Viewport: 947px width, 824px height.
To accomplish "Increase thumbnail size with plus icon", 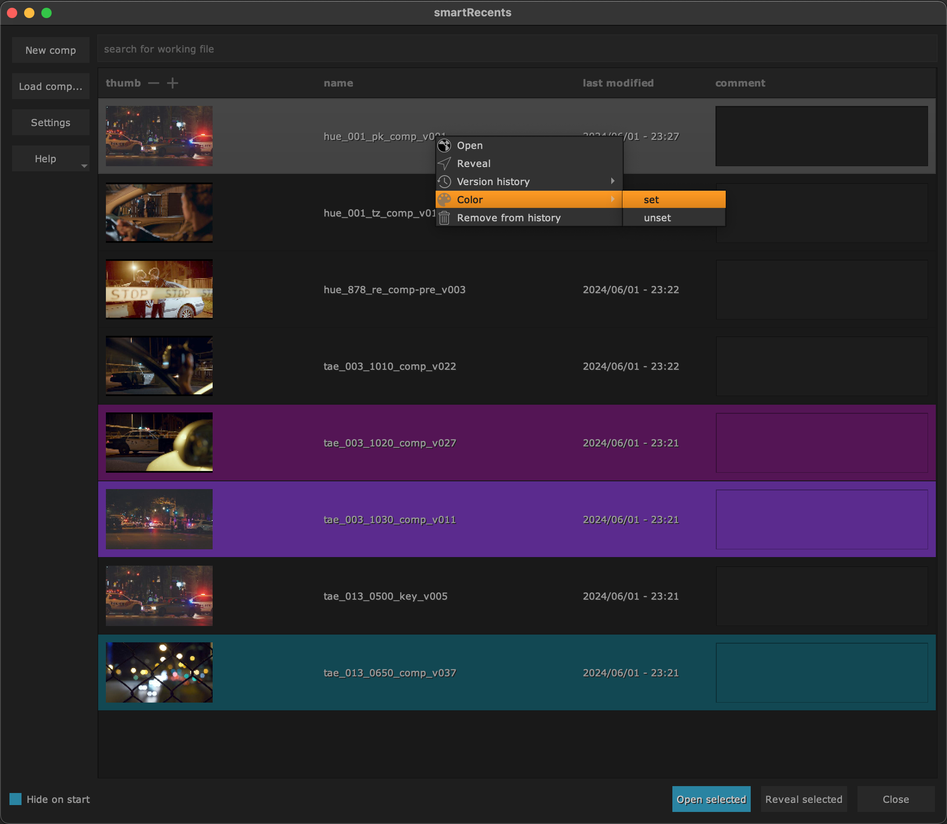I will point(172,83).
